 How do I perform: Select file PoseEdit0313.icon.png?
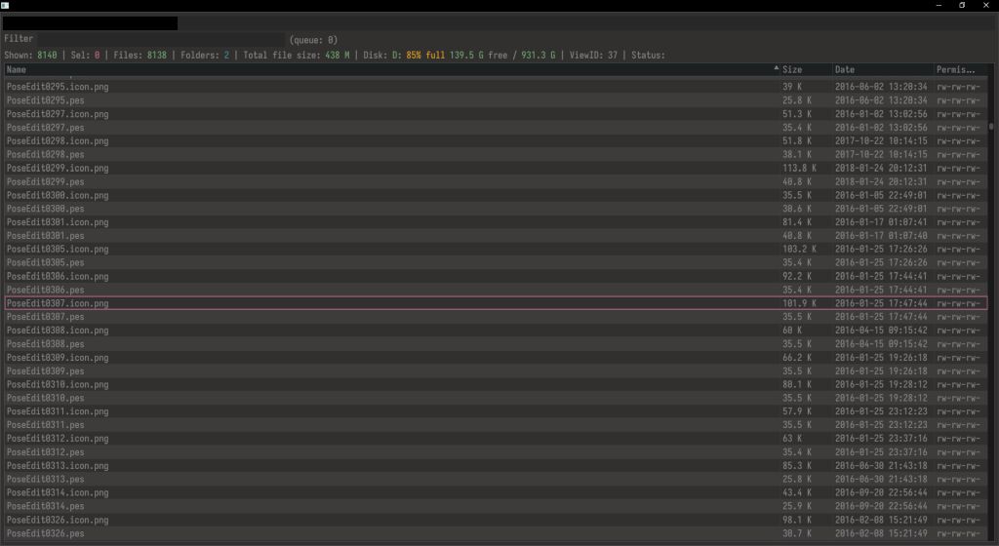(496, 466)
